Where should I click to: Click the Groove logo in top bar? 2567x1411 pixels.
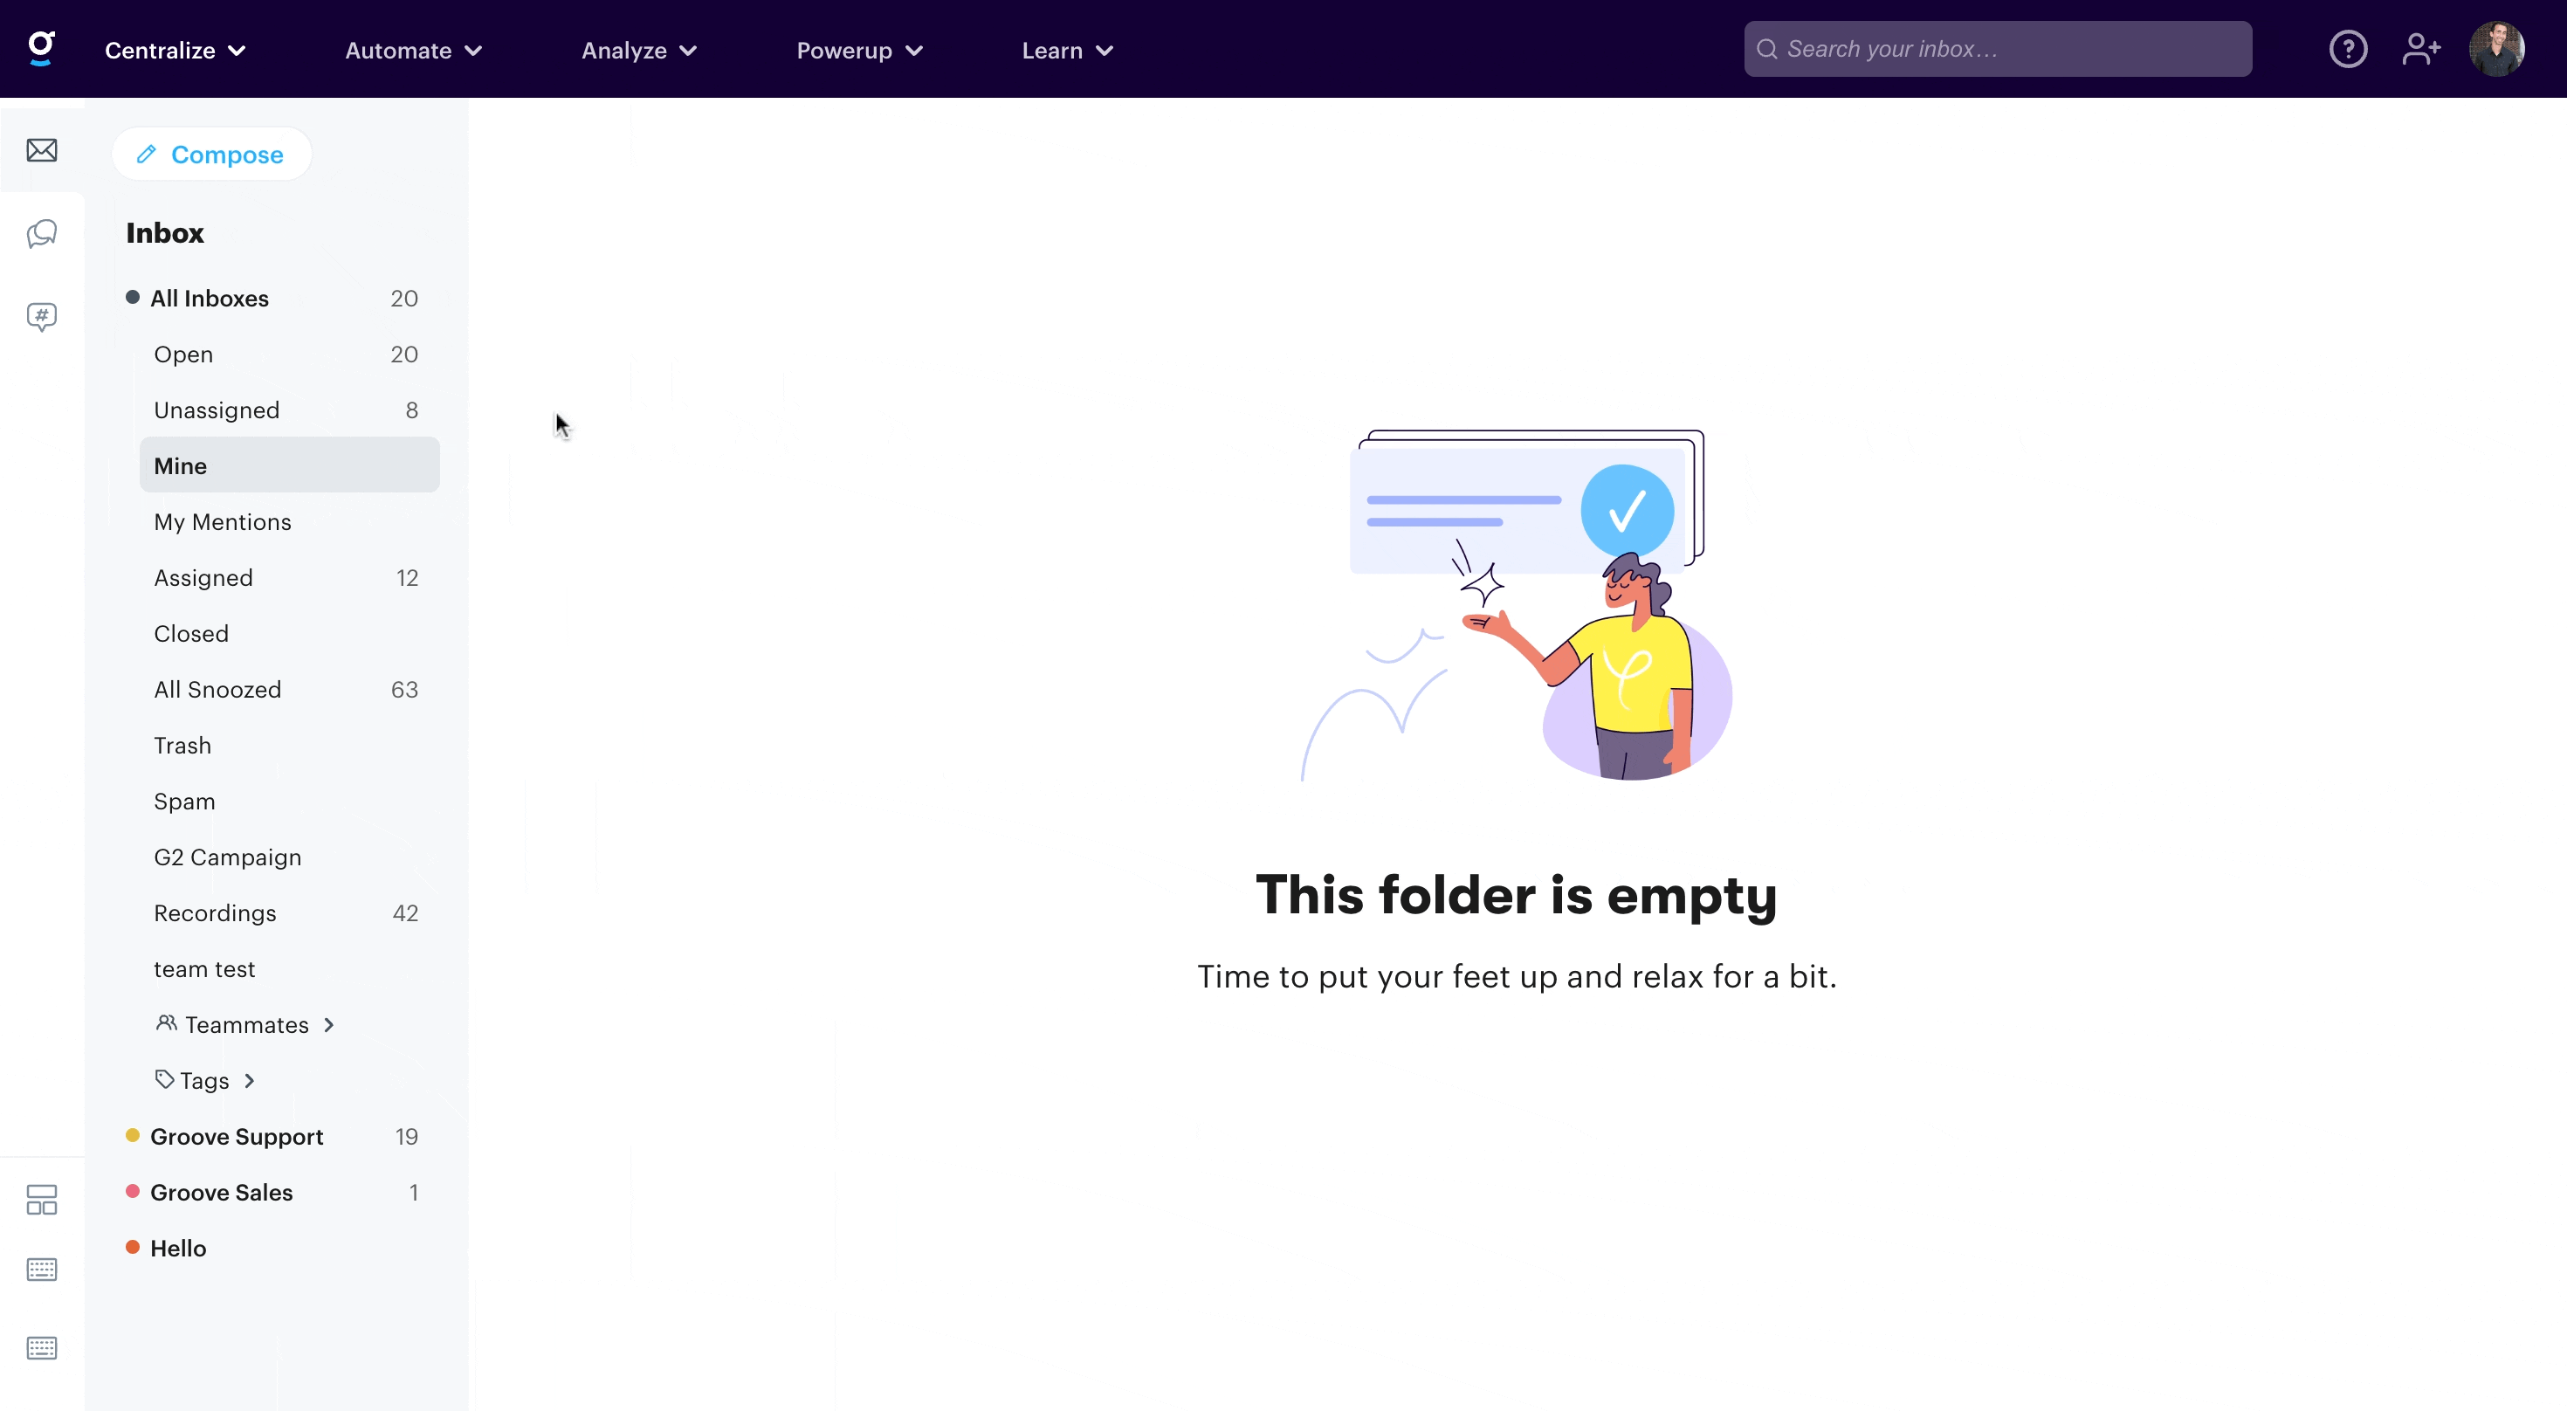pyautogui.click(x=41, y=48)
